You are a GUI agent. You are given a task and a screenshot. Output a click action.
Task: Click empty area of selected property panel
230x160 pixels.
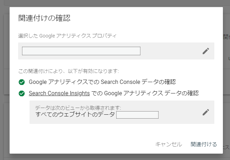click(171, 51)
